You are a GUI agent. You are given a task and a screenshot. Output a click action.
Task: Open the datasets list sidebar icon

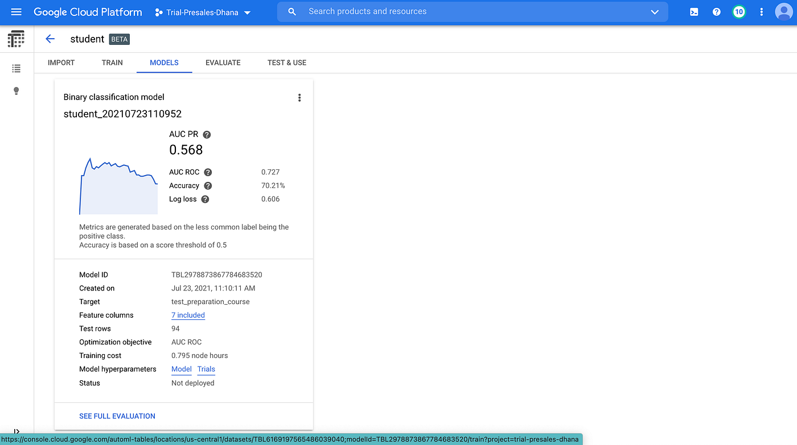click(x=16, y=68)
